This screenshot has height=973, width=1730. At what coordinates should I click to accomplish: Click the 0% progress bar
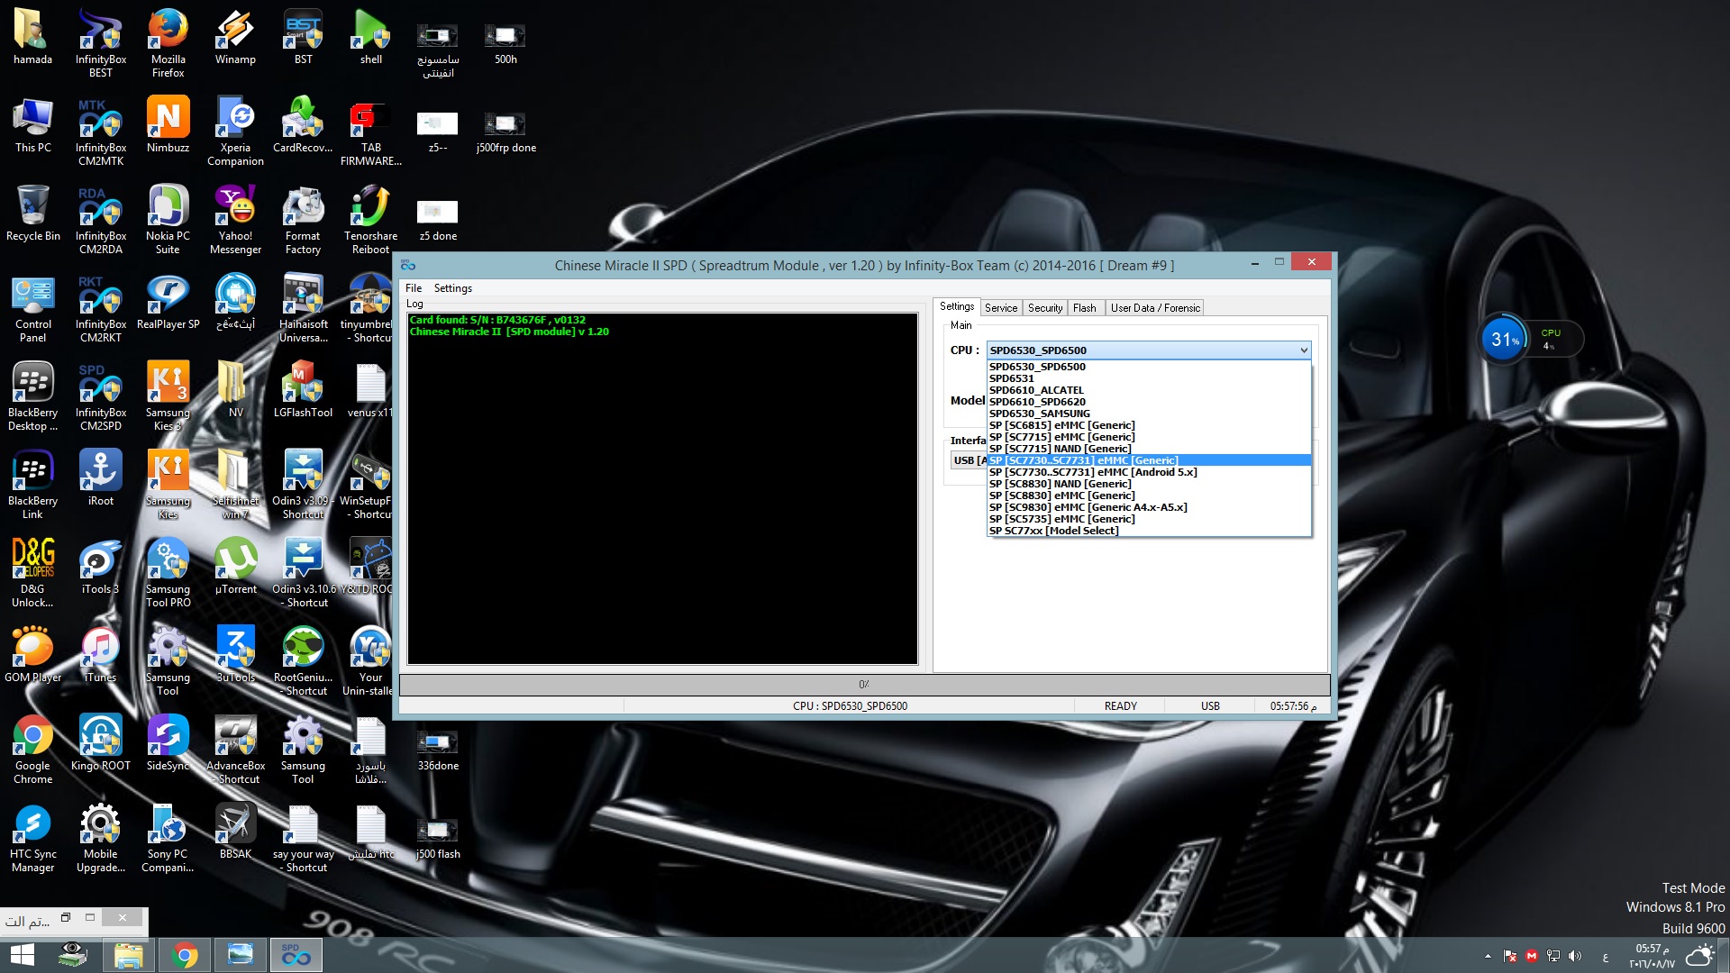point(864,685)
